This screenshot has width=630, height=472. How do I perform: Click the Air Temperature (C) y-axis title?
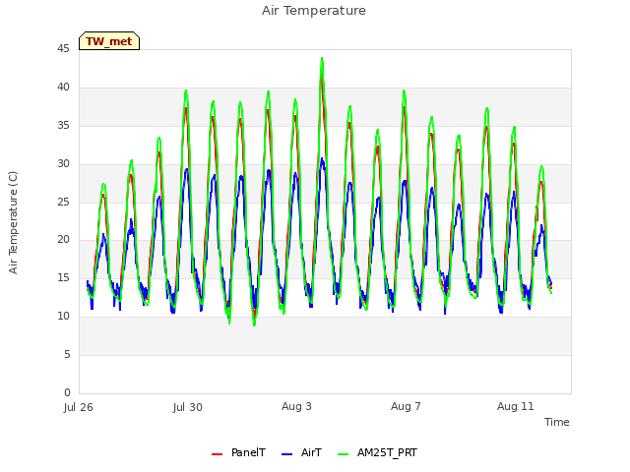pos(13,223)
